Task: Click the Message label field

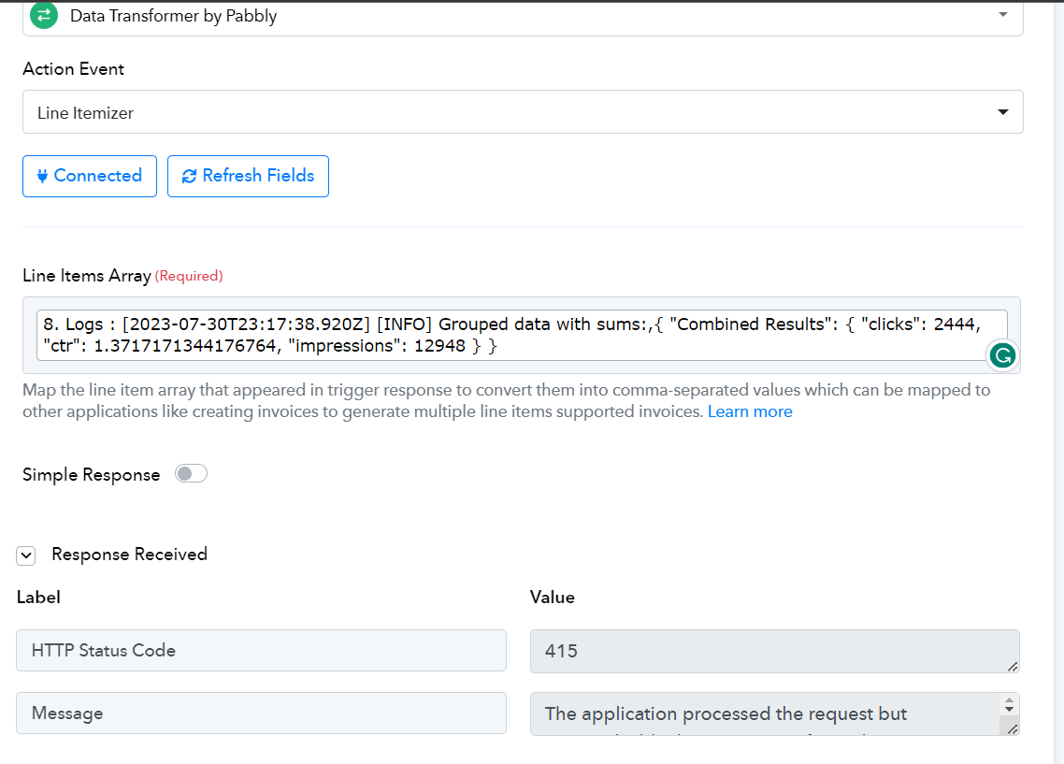Action: tap(261, 714)
